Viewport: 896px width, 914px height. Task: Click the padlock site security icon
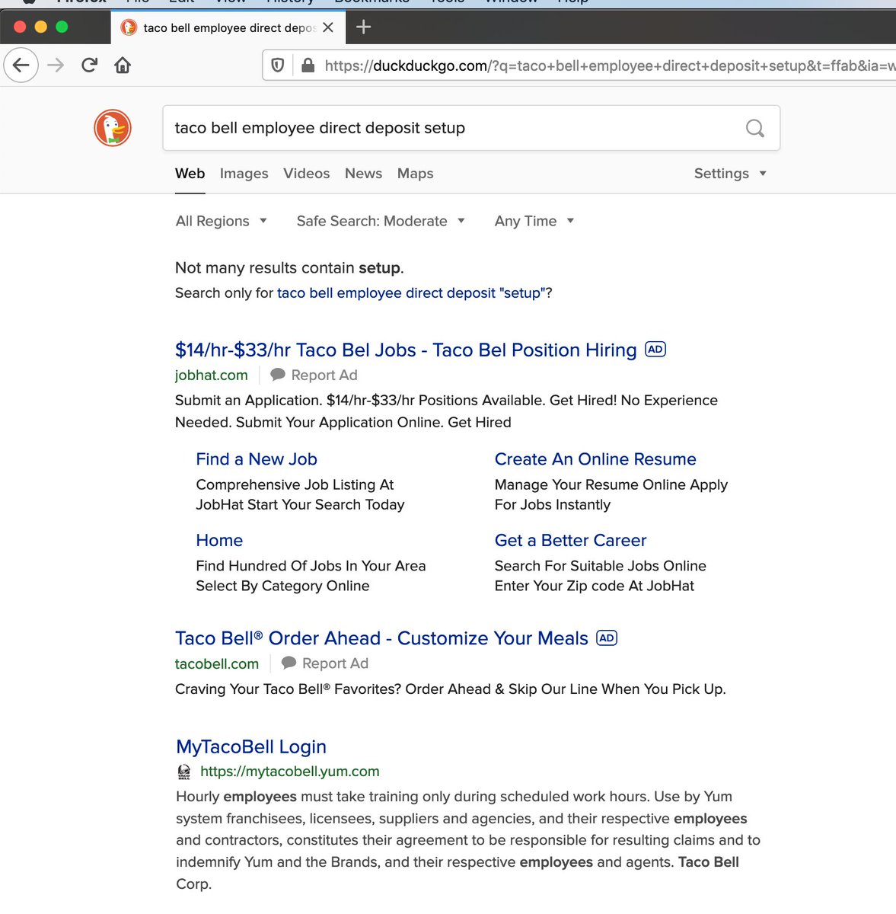pos(308,66)
